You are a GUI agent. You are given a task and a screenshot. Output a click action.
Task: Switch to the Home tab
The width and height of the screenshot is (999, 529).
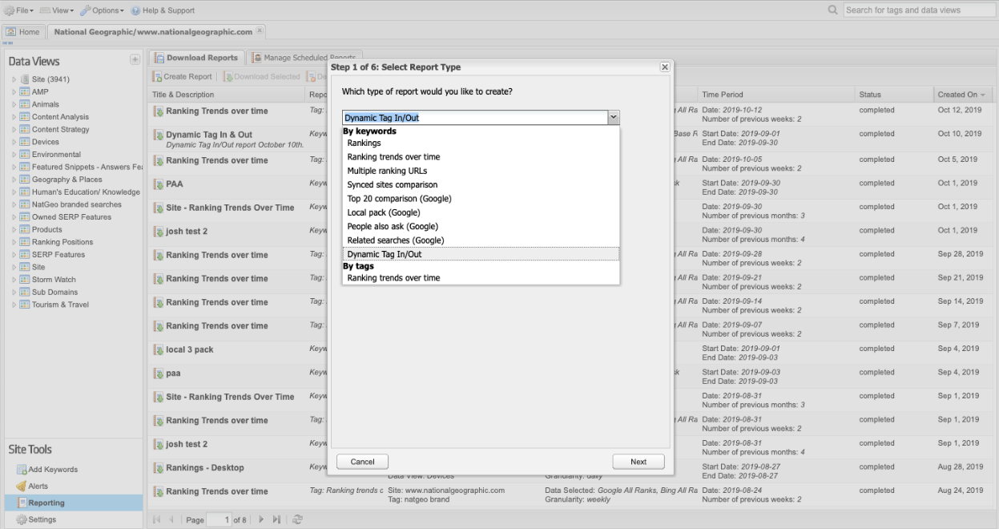click(23, 31)
